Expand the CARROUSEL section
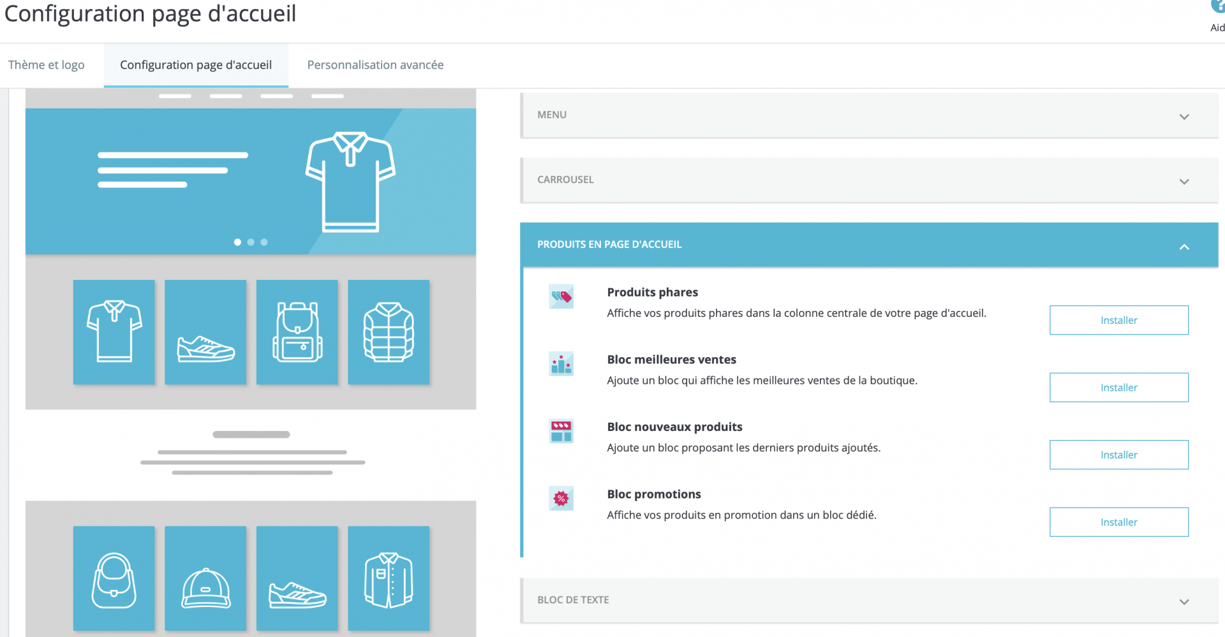Screen dimensions: 1225x637 click(870, 180)
